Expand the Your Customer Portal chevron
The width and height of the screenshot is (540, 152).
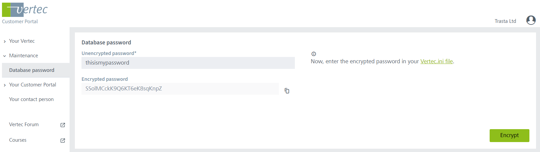[5, 85]
